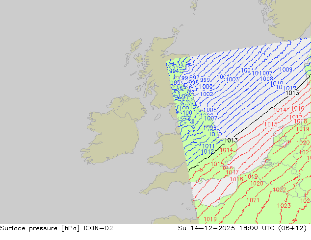Select the 1000 hPa isobar label
This screenshot has height=240, width=311.
(x=206, y=87)
